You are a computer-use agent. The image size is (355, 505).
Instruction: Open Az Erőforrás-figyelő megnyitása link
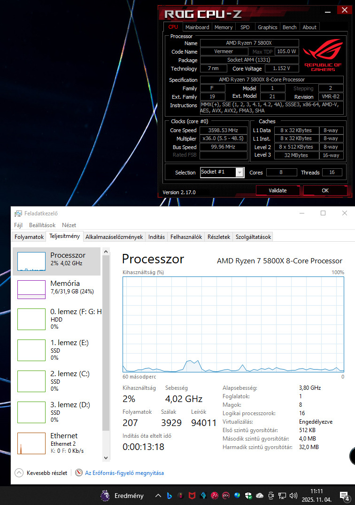[124, 473]
